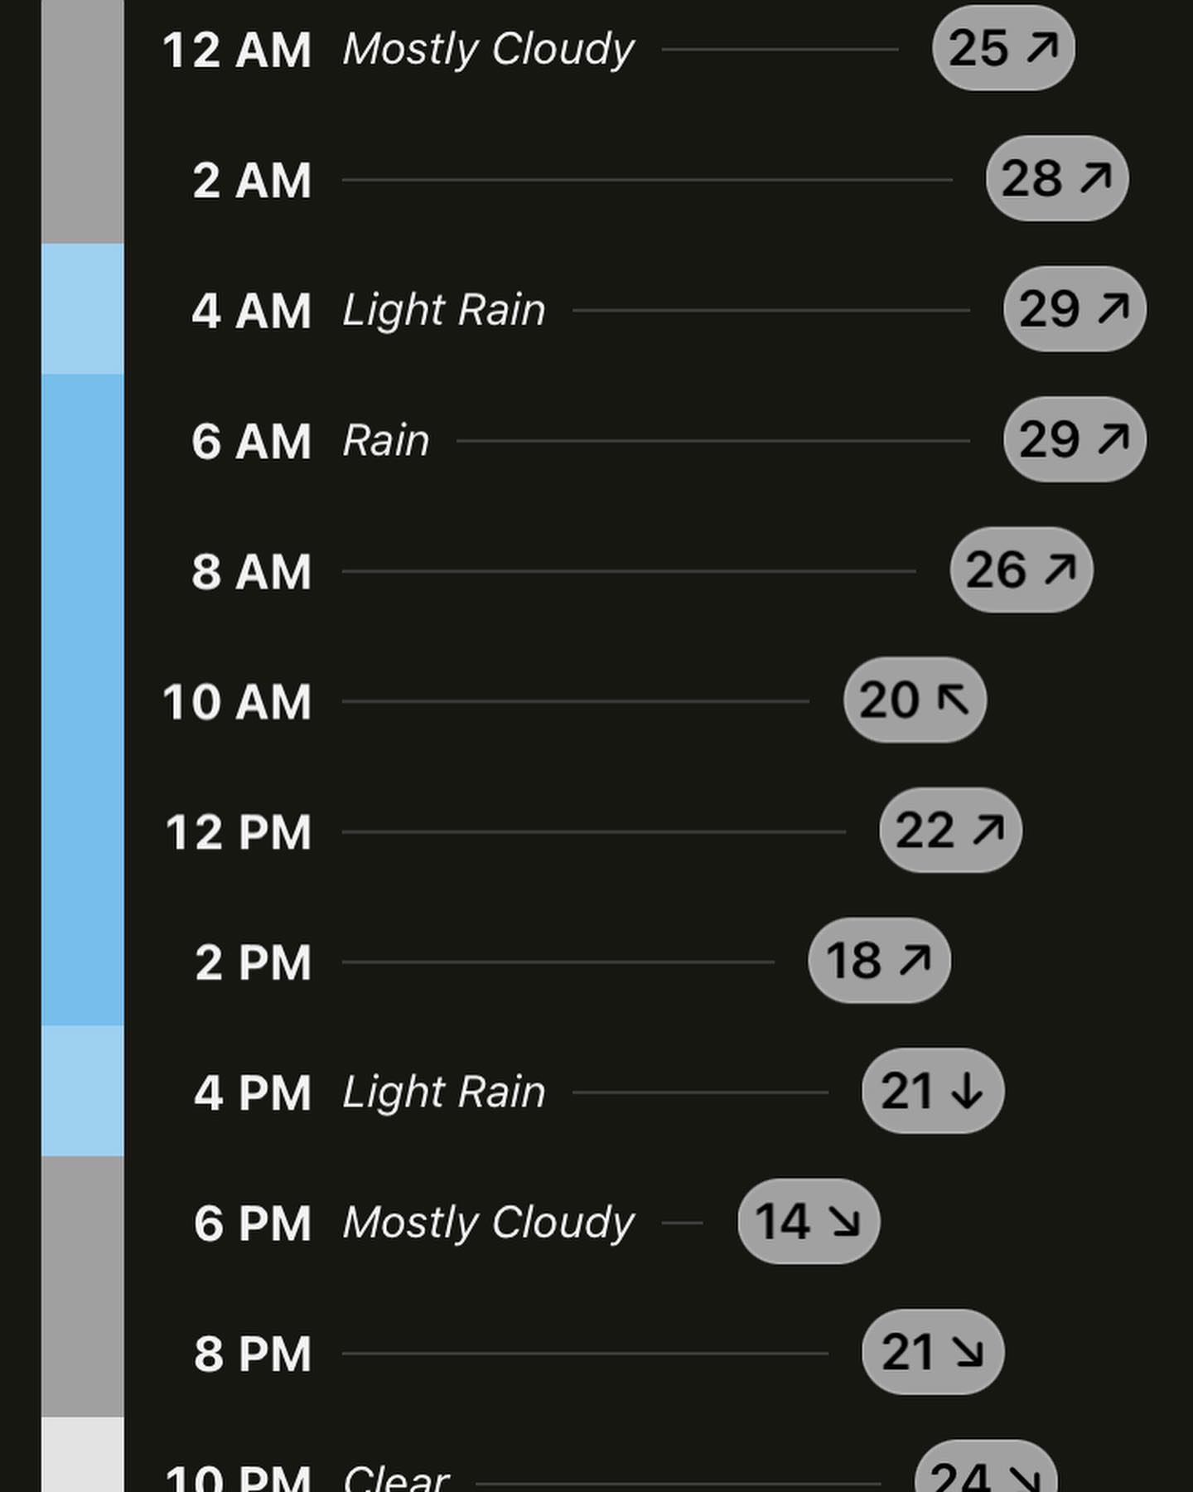Tap the 6 AM wind badge showing 29
This screenshot has height=1492, width=1193.
(1074, 439)
